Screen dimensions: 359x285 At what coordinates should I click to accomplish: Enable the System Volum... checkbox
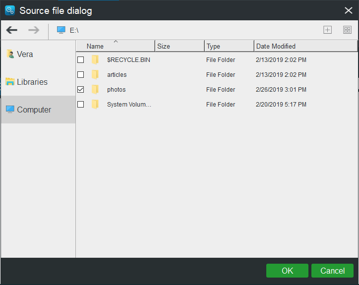[x=81, y=105]
